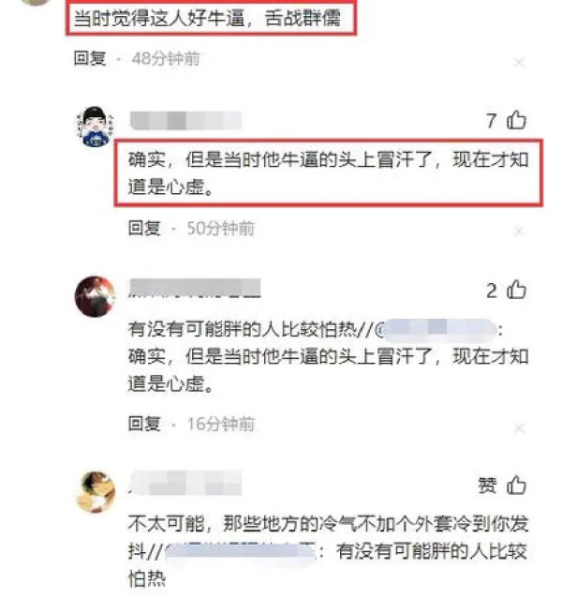Reply to the 50分钟前 comment
562x598 pixels.
pyautogui.click(x=144, y=228)
